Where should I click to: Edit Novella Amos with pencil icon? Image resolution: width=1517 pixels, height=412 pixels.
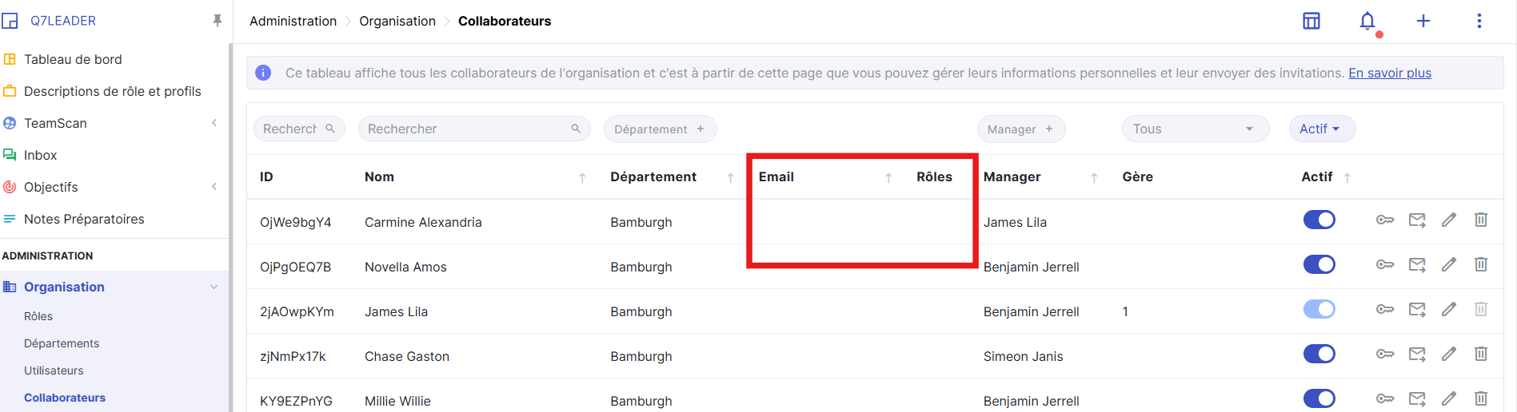click(x=1448, y=264)
